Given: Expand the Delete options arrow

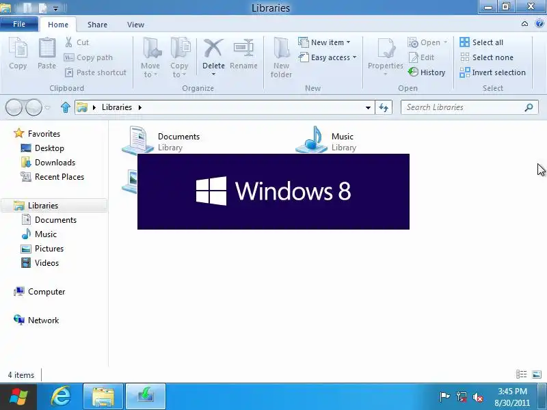Looking at the screenshot, I should [x=213, y=74].
